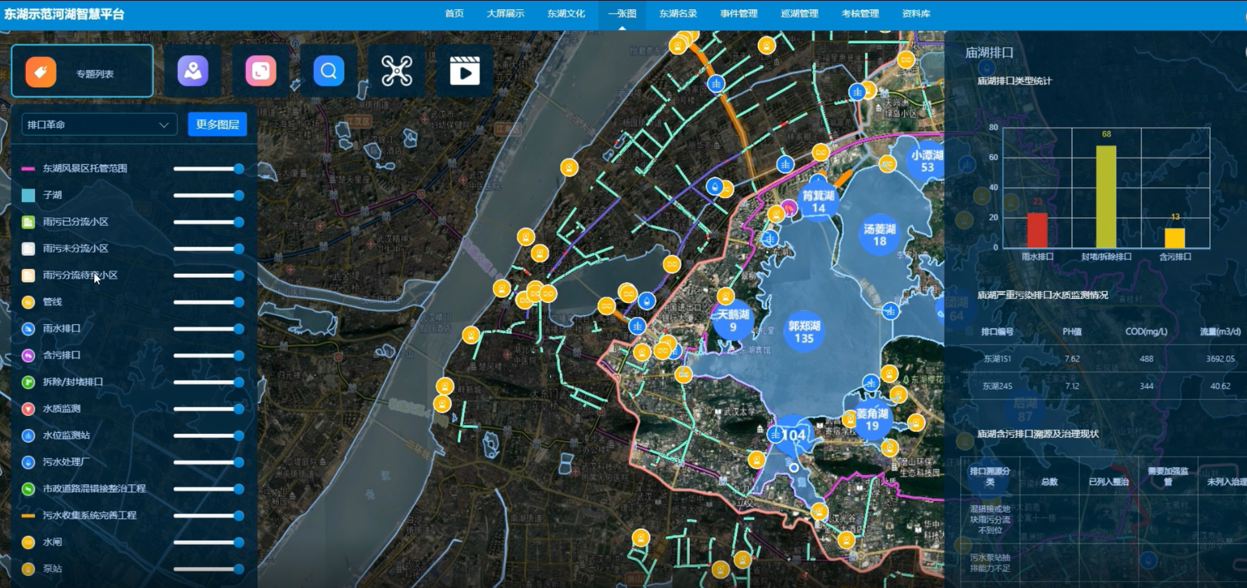This screenshot has height=588, width=1247.
Task: Adjust the 水质监测 layer opacity slider
Action: 208,409
